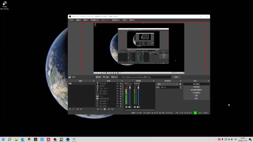
Task: Click the image file path input field
Action: (x=145, y=77)
